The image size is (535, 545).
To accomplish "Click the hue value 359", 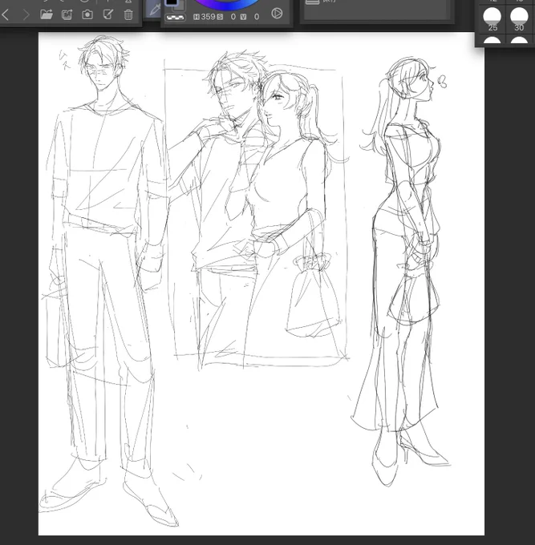I will 208,17.
